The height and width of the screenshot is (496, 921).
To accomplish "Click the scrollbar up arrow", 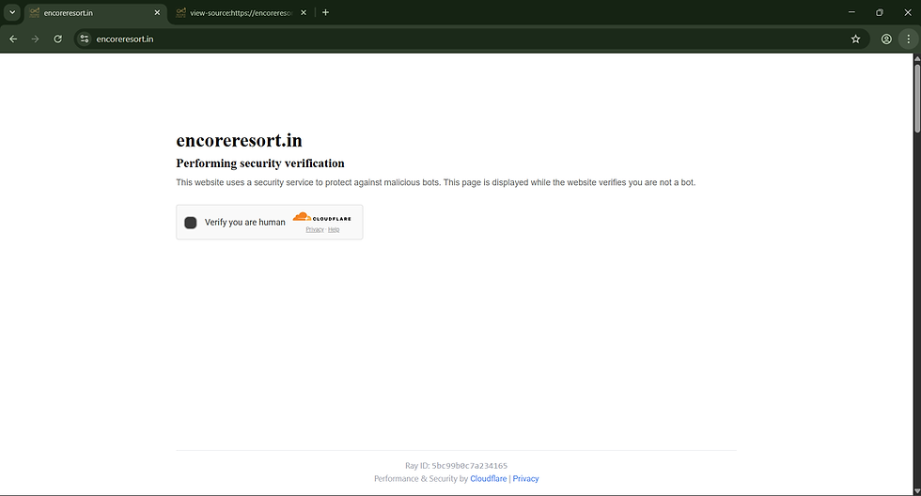I will pyautogui.click(x=917, y=58).
